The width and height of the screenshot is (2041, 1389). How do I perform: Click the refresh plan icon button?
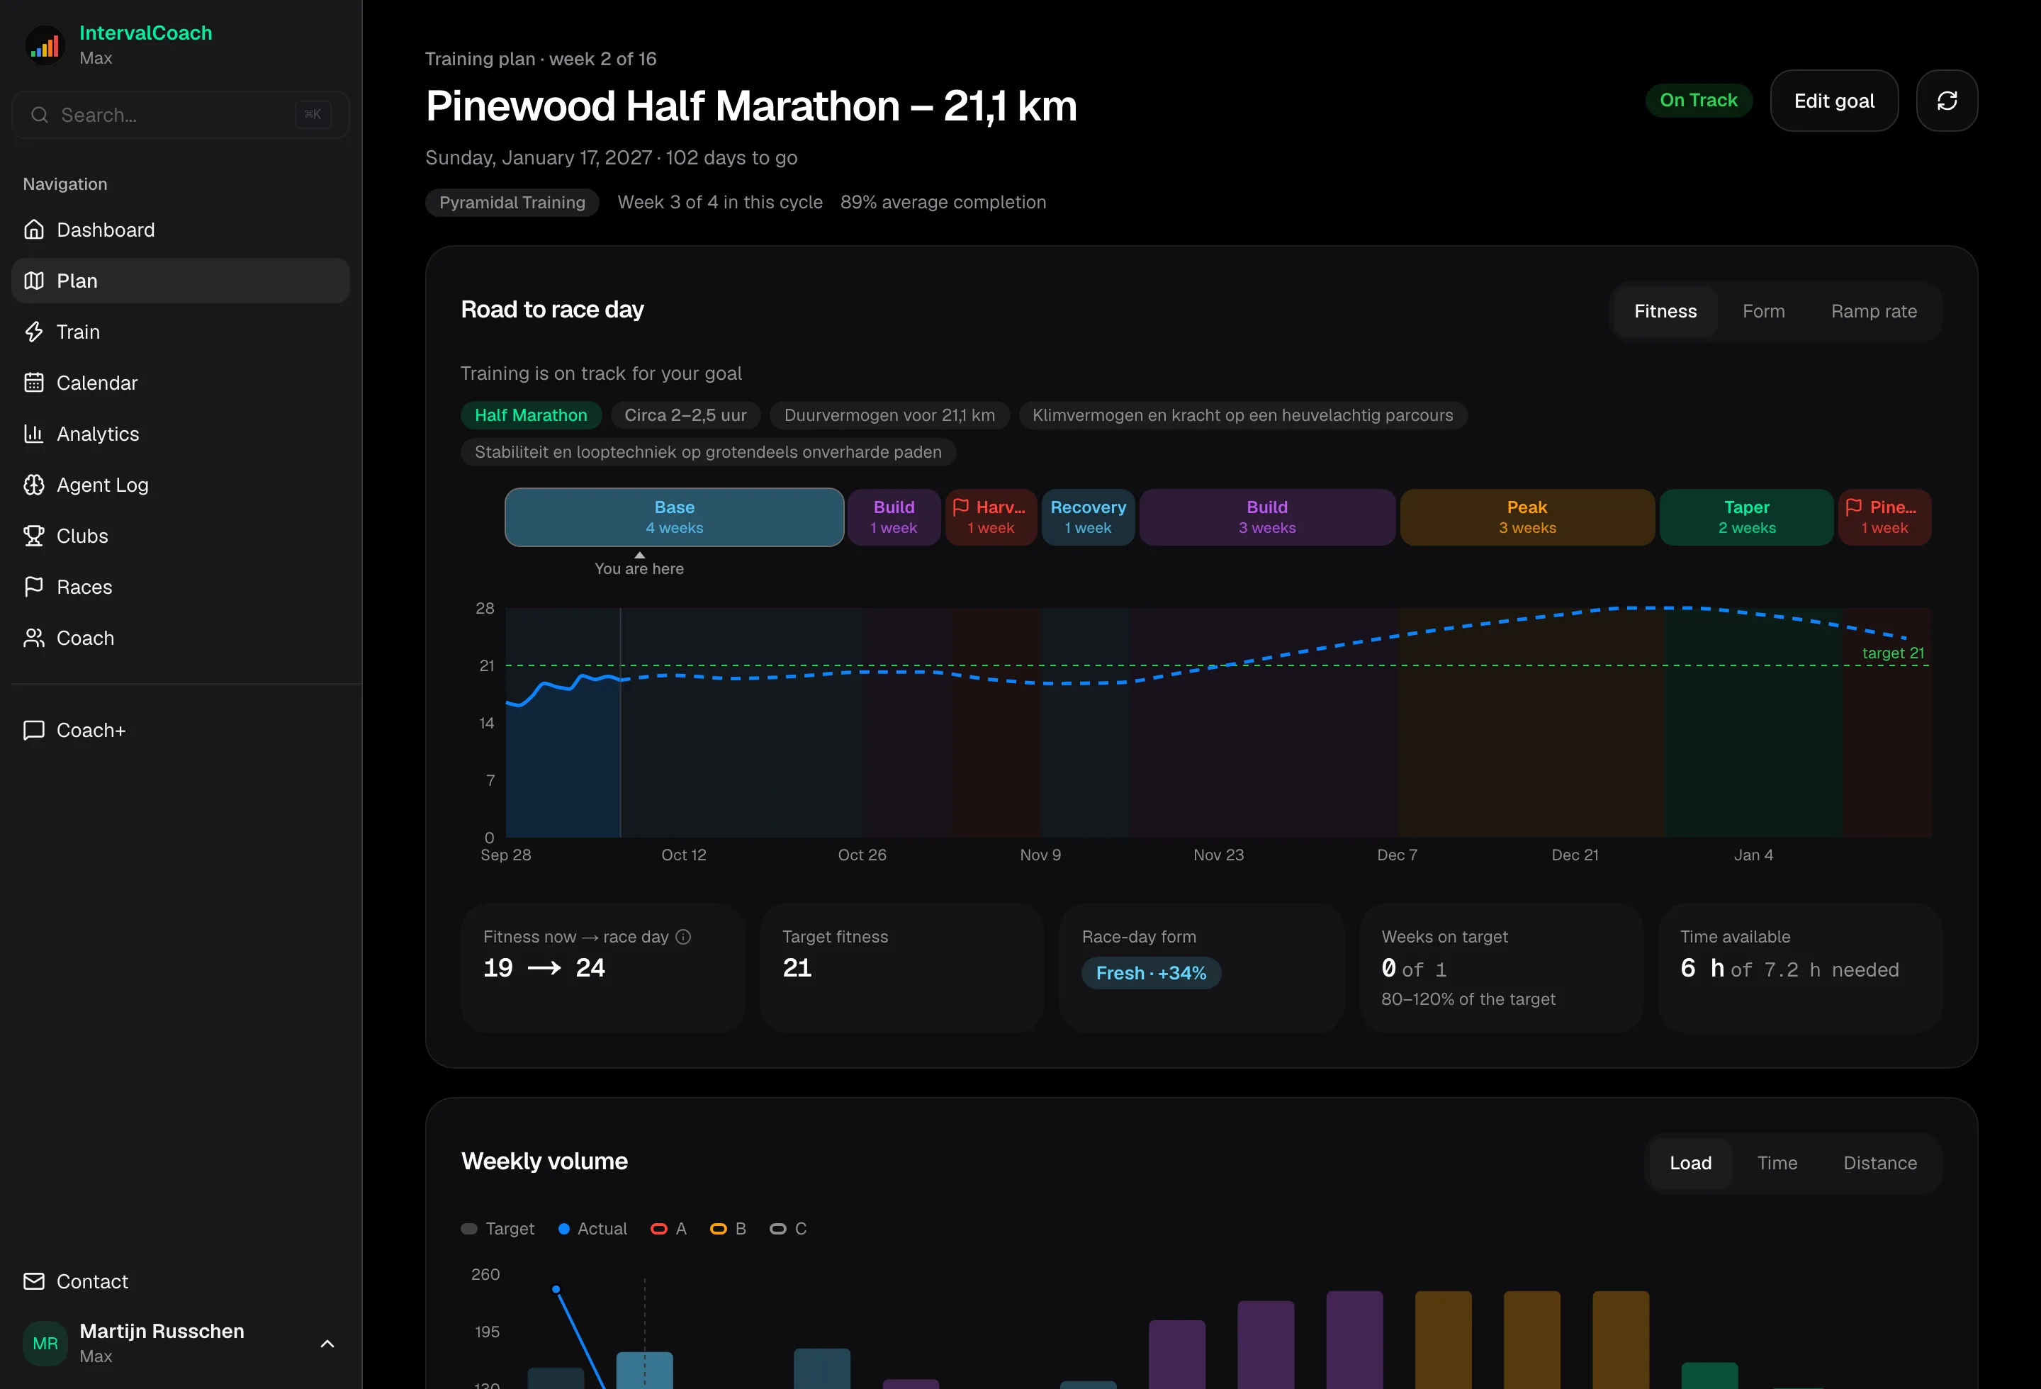pos(1946,101)
